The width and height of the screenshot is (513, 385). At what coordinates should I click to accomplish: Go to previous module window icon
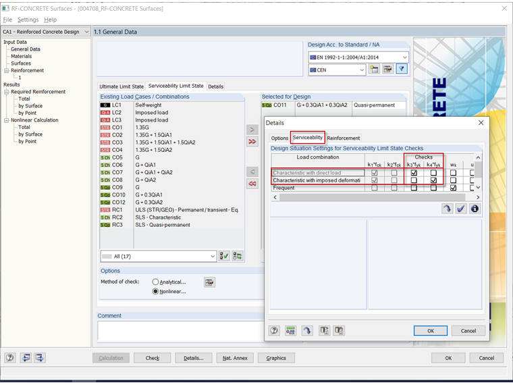[x=26, y=358]
